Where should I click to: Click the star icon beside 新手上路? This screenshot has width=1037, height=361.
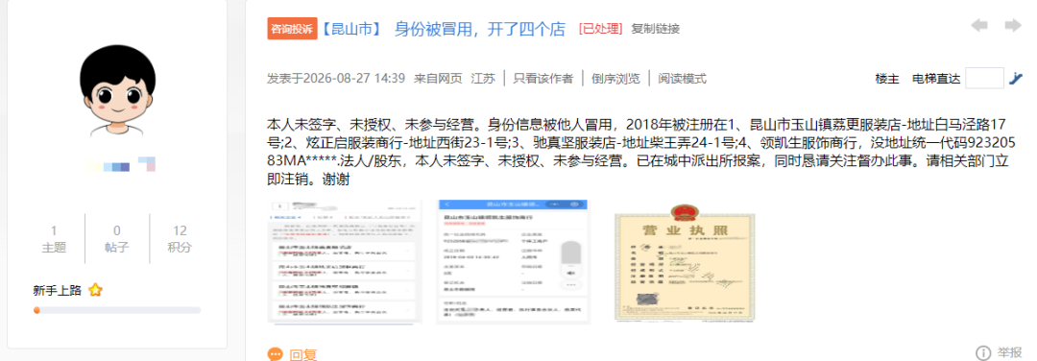(x=95, y=290)
